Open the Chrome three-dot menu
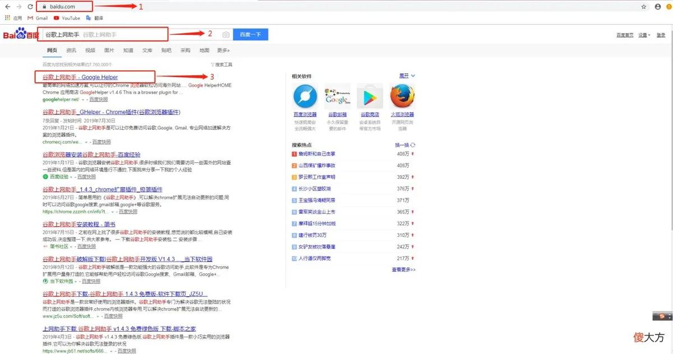The height and width of the screenshot is (354, 673). 669,7
